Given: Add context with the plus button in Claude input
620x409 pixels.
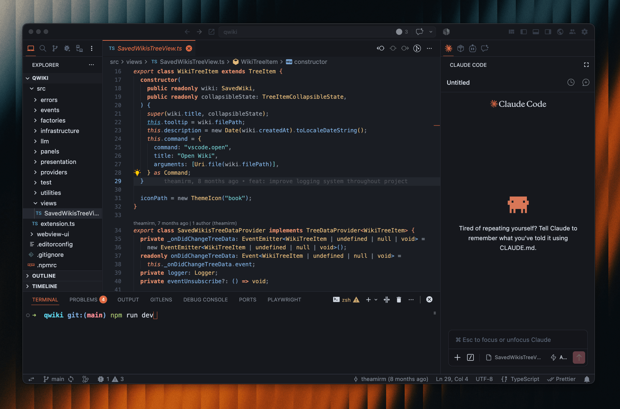Looking at the screenshot, I should 458,358.
